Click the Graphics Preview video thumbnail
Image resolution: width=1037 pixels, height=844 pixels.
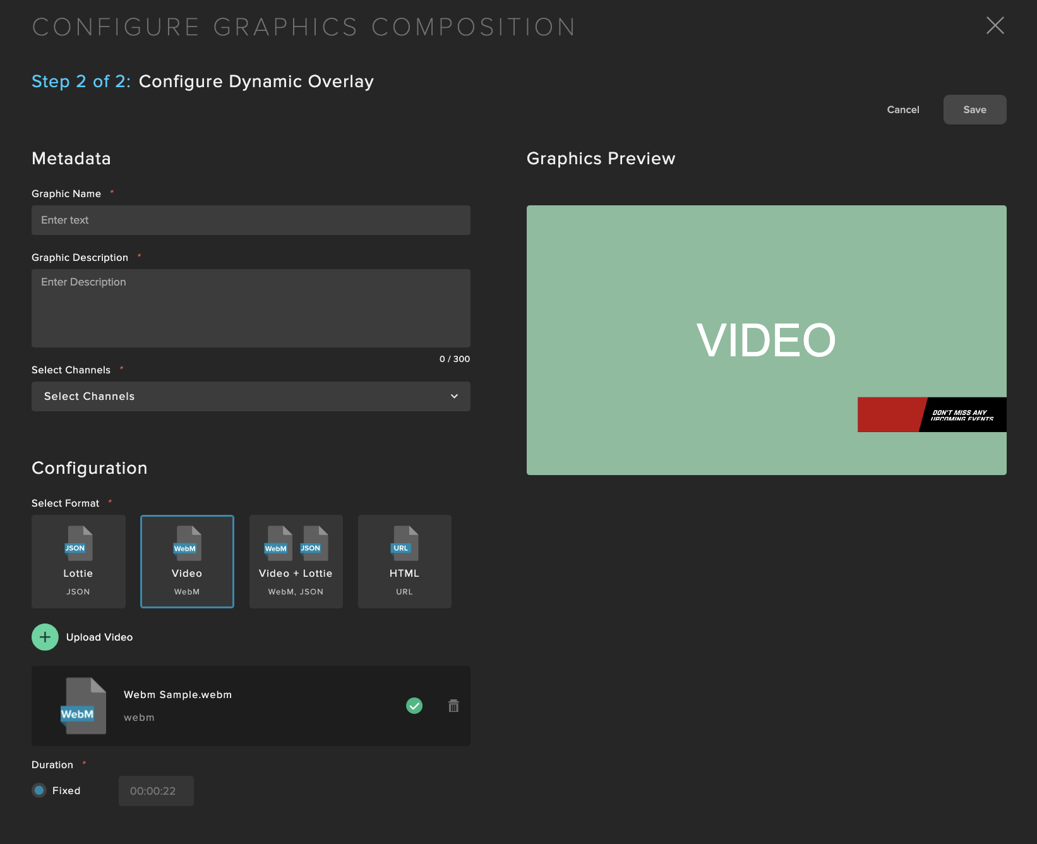tap(766, 340)
